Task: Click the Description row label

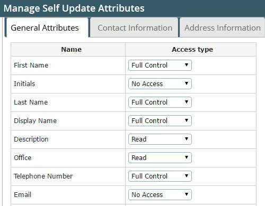Action: pyautogui.click(x=31, y=139)
